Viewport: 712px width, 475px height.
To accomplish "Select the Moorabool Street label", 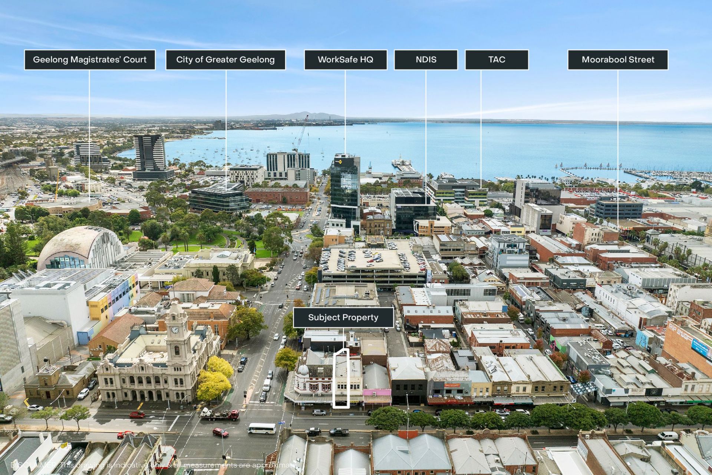I will coord(618,60).
